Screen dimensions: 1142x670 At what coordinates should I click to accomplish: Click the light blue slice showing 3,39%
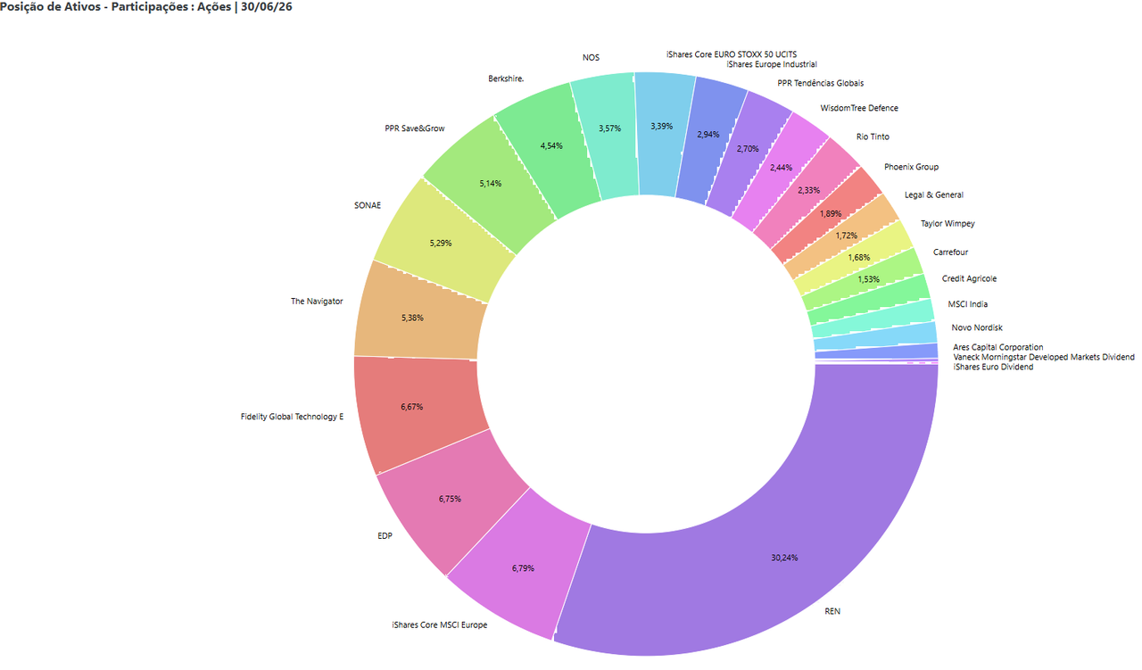pos(662,126)
